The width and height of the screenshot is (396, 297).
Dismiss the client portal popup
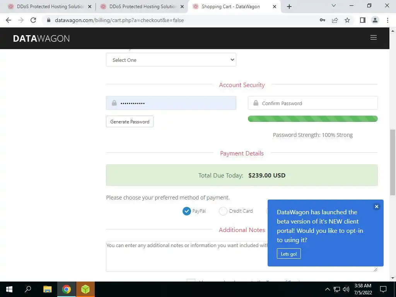[x=376, y=207]
